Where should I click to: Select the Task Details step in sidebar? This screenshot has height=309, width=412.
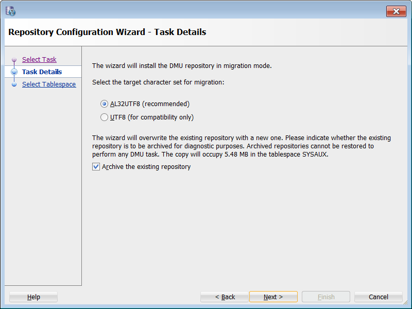point(42,72)
